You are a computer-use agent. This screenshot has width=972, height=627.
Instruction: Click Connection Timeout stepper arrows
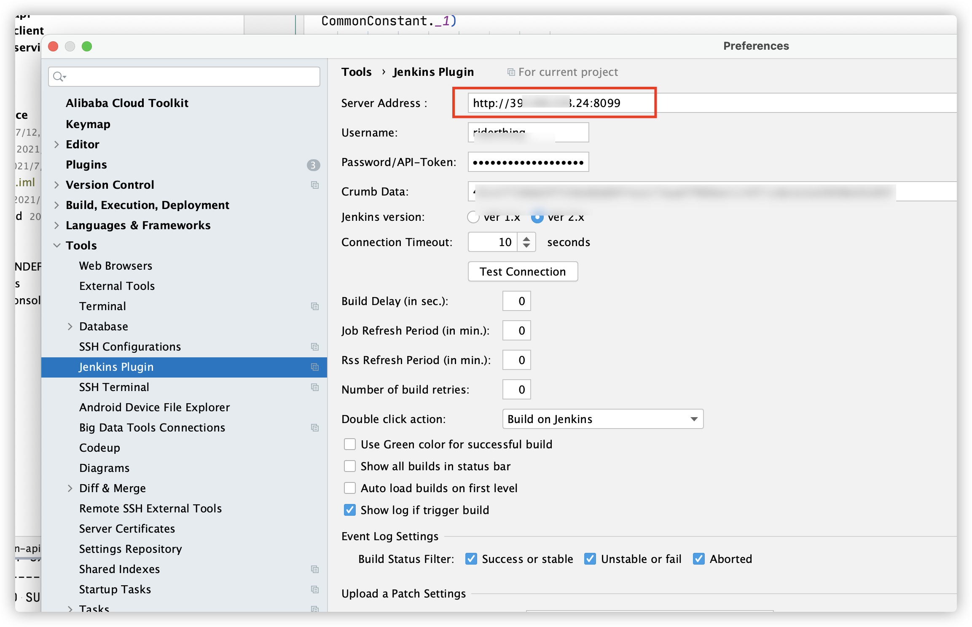[x=526, y=242]
